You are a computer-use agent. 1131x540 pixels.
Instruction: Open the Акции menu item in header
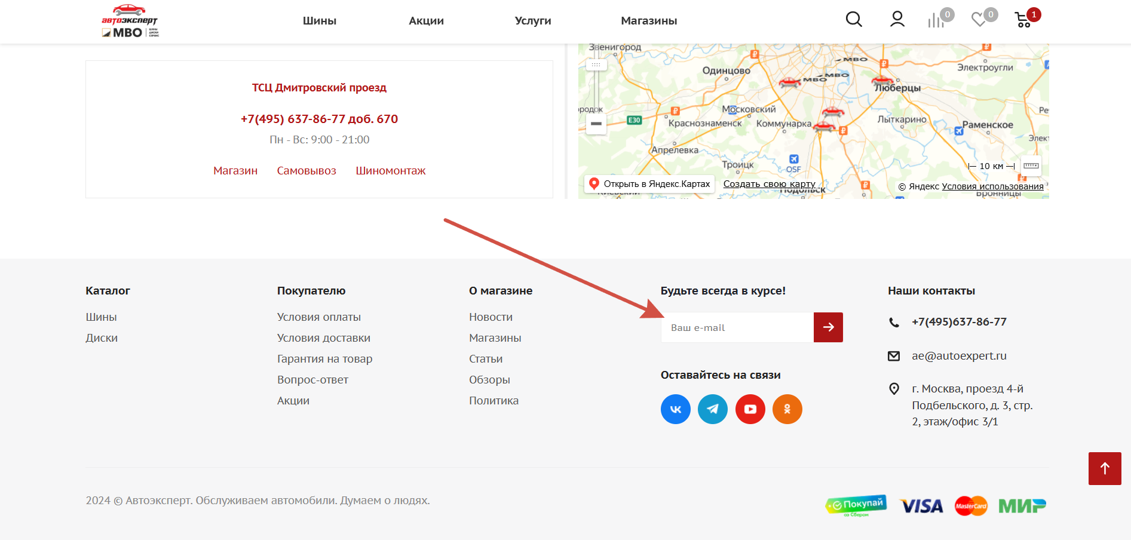[427, 21]
